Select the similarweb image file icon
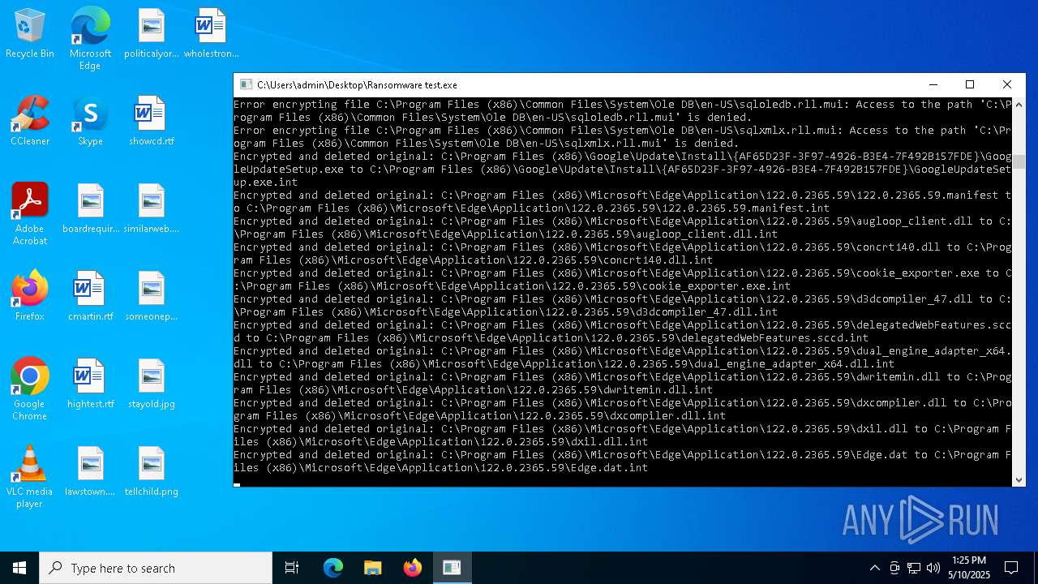Screen dimensions: 1038x584 coord(151,209)
